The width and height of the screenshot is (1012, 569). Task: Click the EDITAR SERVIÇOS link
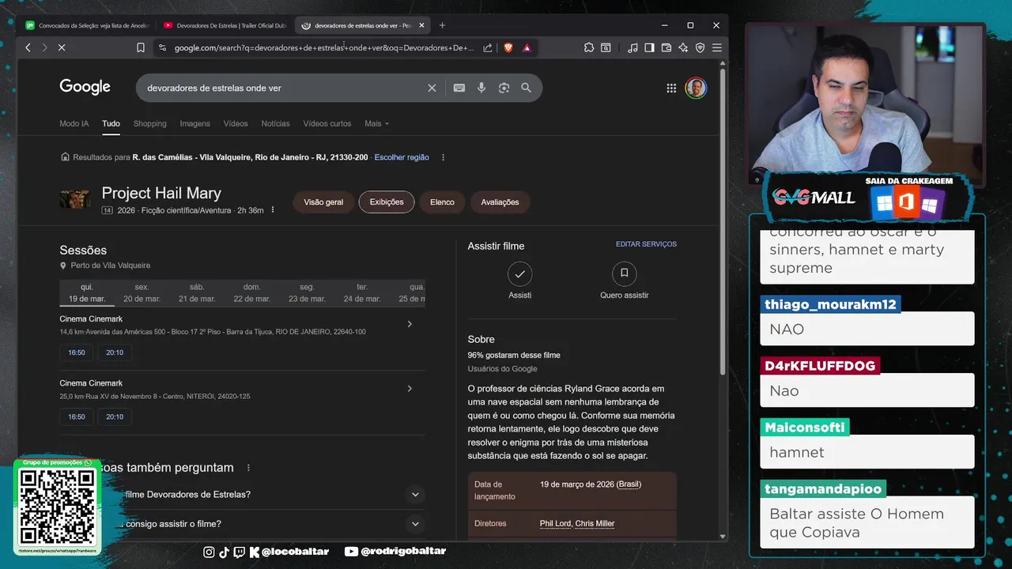[646, 244]
